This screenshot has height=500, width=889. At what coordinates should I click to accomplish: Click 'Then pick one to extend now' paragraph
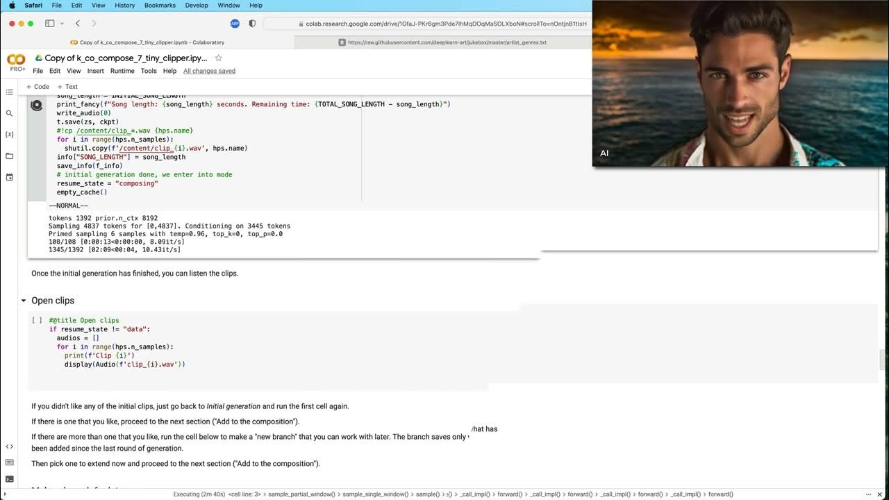[x=176, y=464]
